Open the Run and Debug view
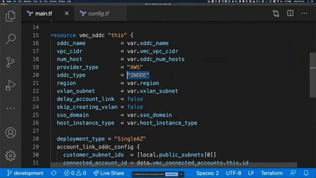The height and width of the screenshot is (178, 316). [10, 85]
